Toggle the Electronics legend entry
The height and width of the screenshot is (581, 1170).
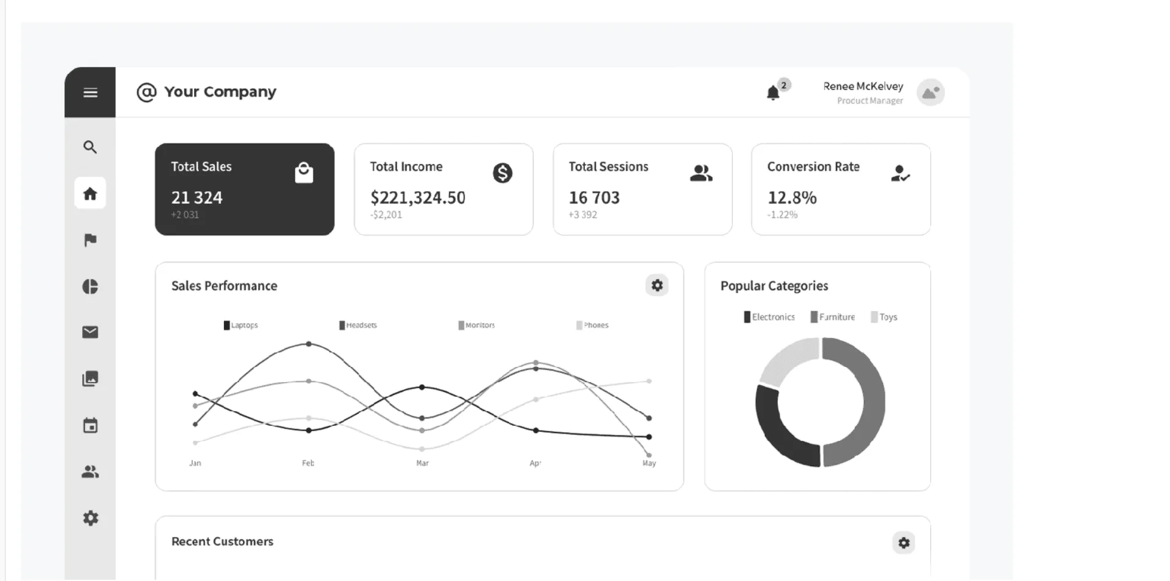coord(769,317)
